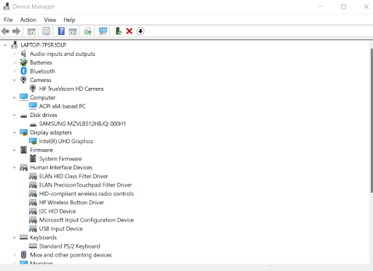
Task: Collapse the Disk drives node
Action: click(15, 115)
